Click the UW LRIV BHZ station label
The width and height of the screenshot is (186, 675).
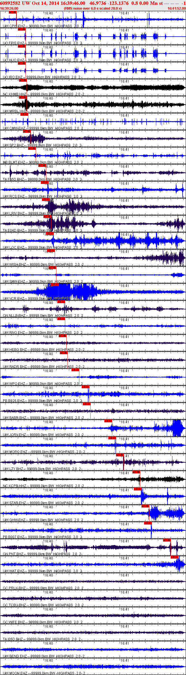(x=14, y=213)
